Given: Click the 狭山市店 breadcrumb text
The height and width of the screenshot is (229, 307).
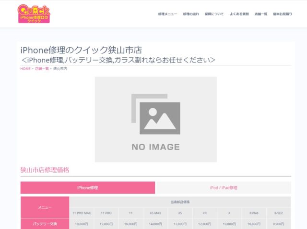Looking at the screenshot, I should pos(60,69).
